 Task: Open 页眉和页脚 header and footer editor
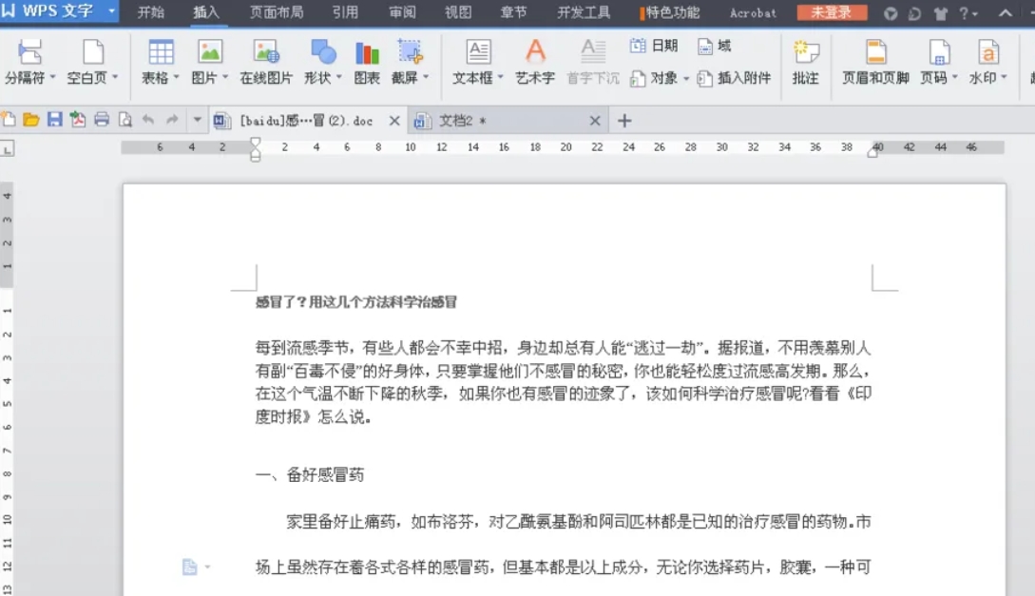point(874,62)
